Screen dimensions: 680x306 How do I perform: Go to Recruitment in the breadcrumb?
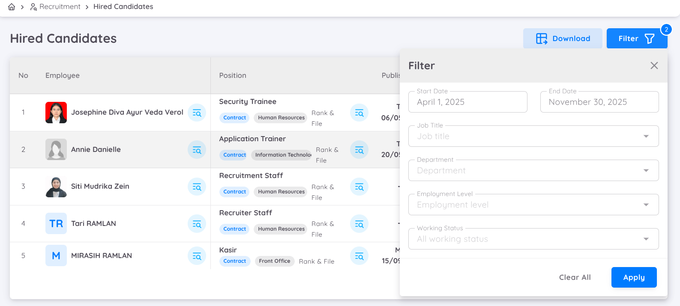(60, 7)
